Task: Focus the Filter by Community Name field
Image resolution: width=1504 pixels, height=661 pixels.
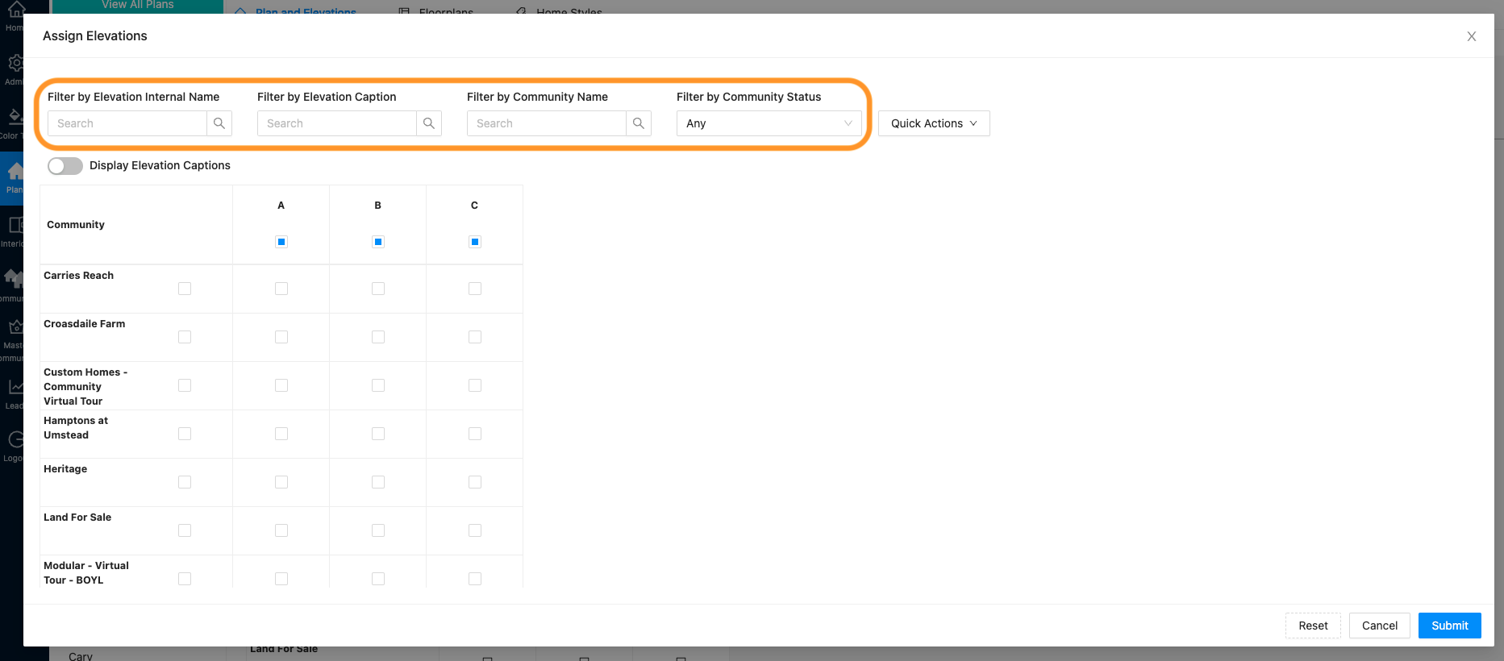Action: pyautogui.click(x=547, y=123)
